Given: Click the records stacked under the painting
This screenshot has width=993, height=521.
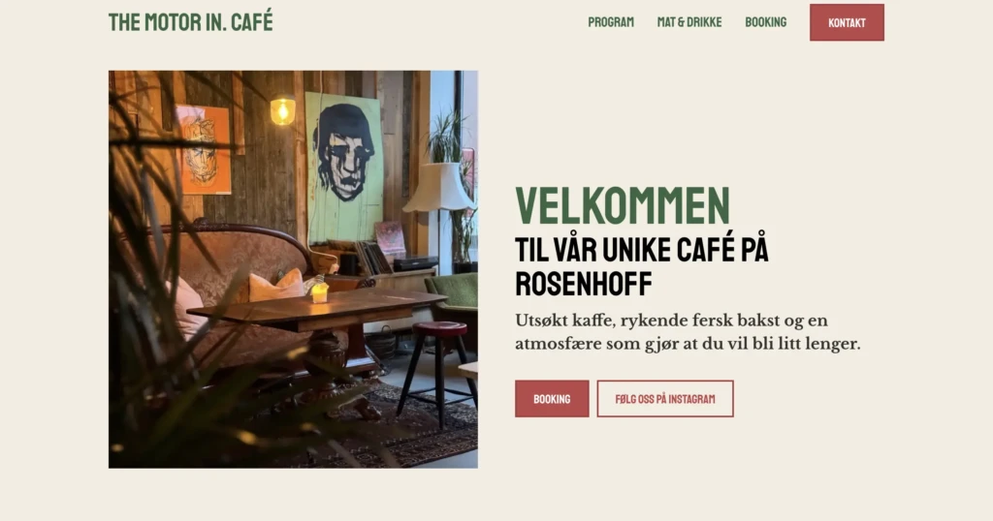Looking at the screenshot, I should pos(372,258).
